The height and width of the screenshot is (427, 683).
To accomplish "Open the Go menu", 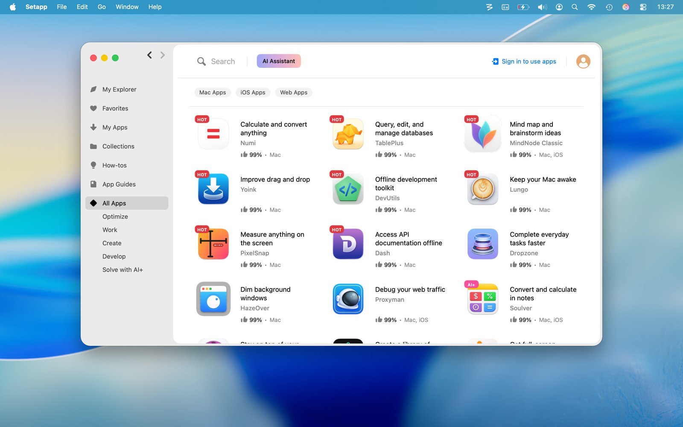I will [102, 7].
